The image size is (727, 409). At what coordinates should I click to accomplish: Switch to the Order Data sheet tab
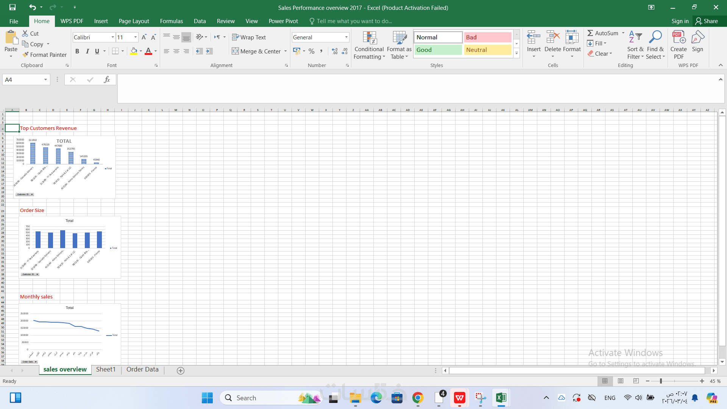(x=142, y=370)
